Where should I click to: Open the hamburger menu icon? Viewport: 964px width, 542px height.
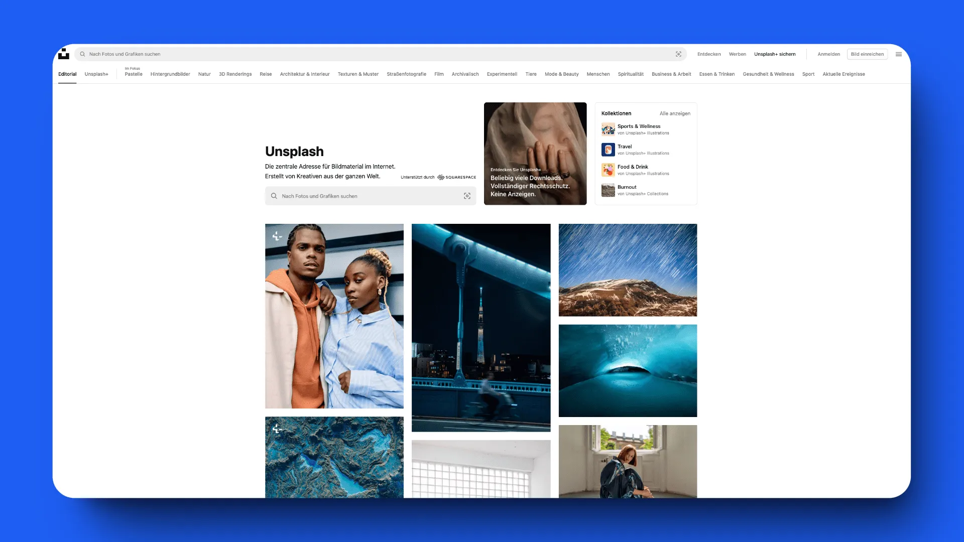(899, 54)
